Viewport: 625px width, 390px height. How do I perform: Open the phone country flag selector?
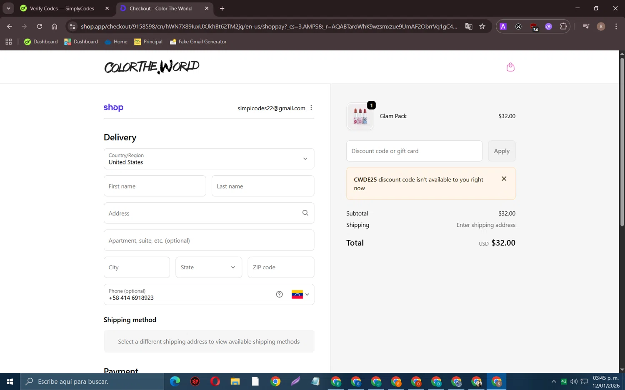click(300, 294)
